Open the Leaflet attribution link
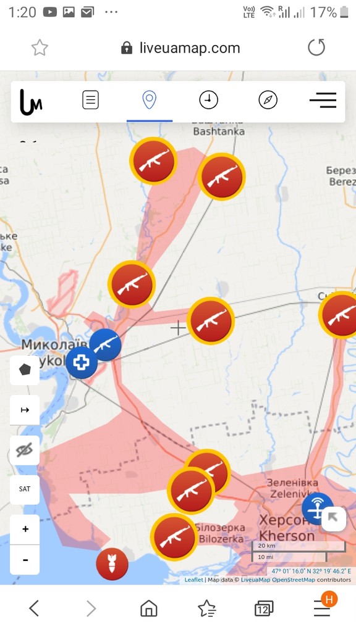356x632 pixels. [x=193, y=580]
